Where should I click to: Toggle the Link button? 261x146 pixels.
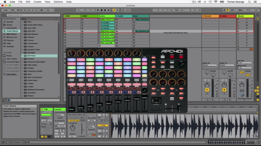coord(5,10)
